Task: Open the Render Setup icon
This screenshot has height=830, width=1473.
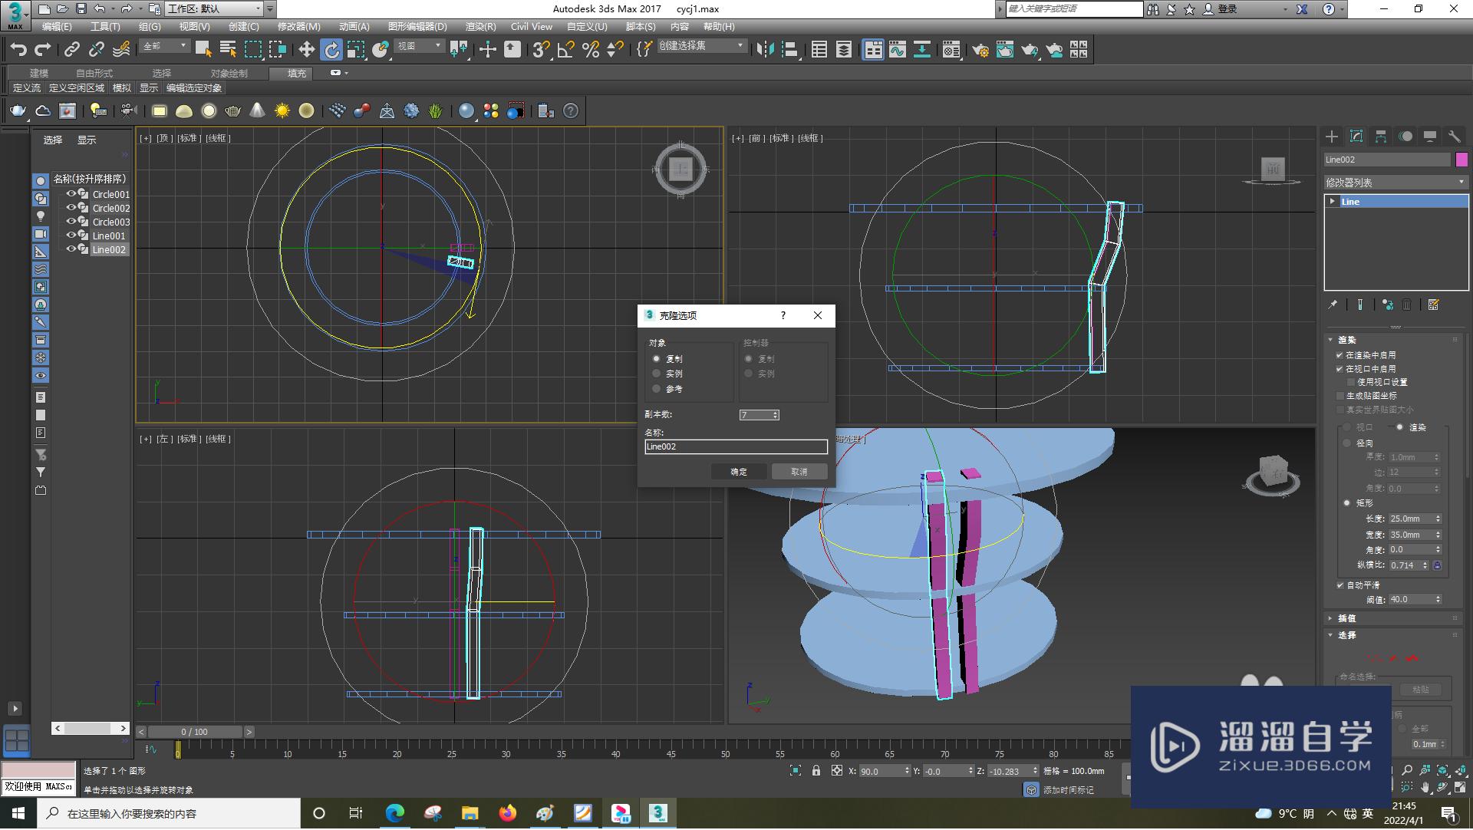Action: coord(980,50)
